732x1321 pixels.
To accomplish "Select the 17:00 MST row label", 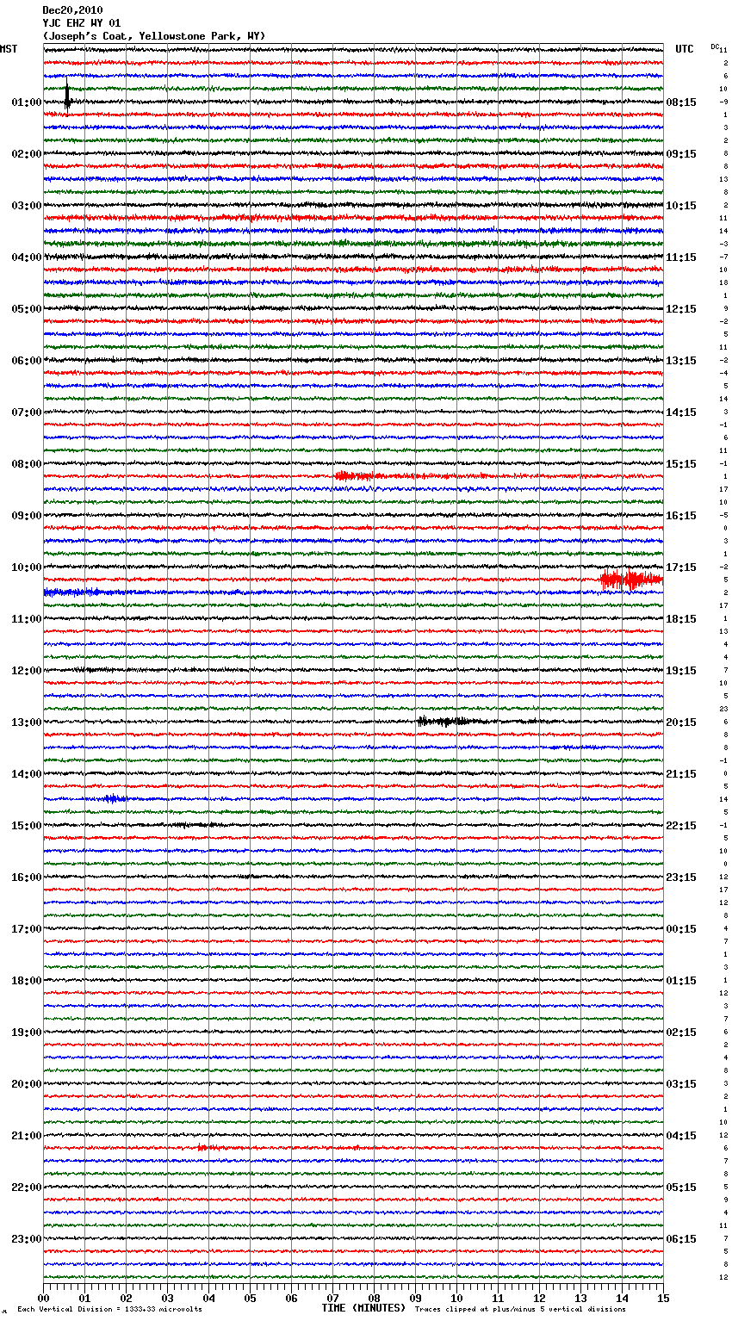I will [26, 929].
